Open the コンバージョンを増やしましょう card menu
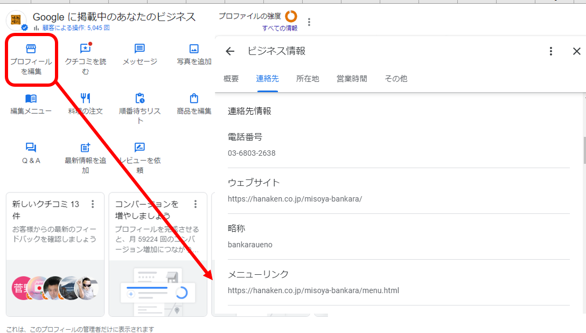 pyautogui.click(x=195, y=204)
